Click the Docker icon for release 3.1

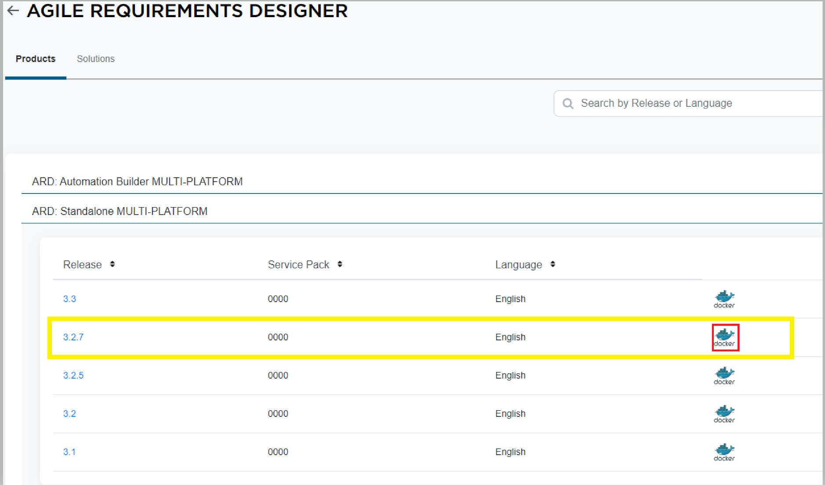click(724, 452)
